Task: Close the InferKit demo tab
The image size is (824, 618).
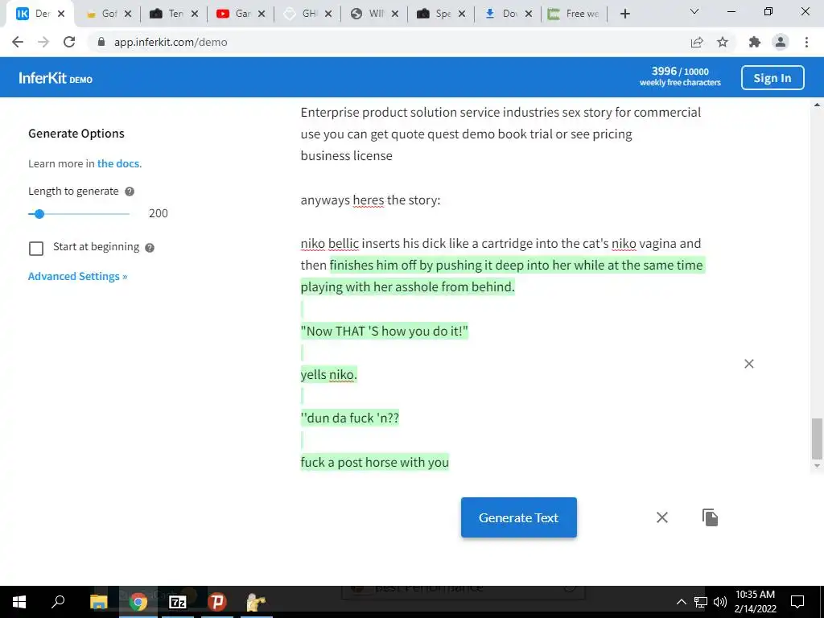Action: [x=61, y=14]
